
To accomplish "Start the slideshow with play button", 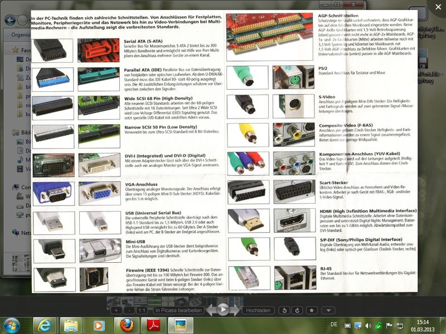I will [223, 310].
